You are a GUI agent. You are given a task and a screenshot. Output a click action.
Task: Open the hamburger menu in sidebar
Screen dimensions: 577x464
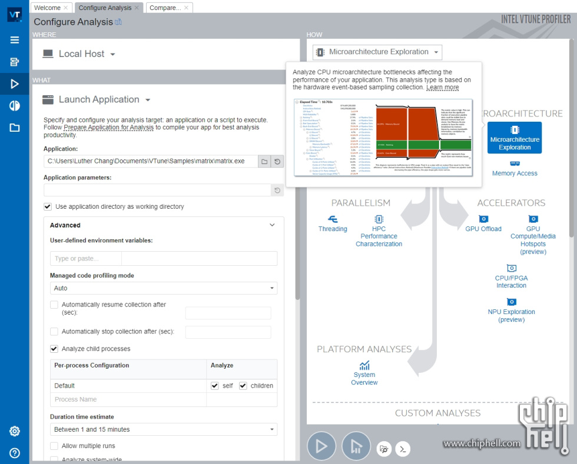(14, 40)
